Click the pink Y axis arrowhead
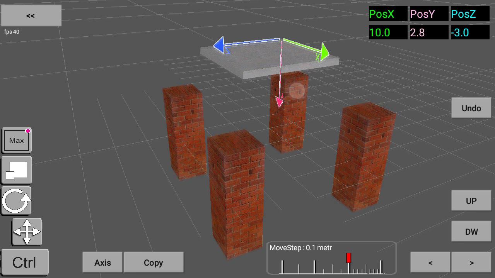Viewport: 495px width, 278px height. pos(279,102)
